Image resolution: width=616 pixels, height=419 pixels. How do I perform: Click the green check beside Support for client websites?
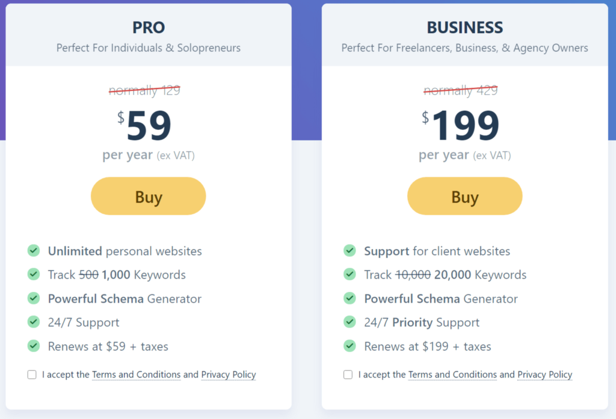(350, 250)
